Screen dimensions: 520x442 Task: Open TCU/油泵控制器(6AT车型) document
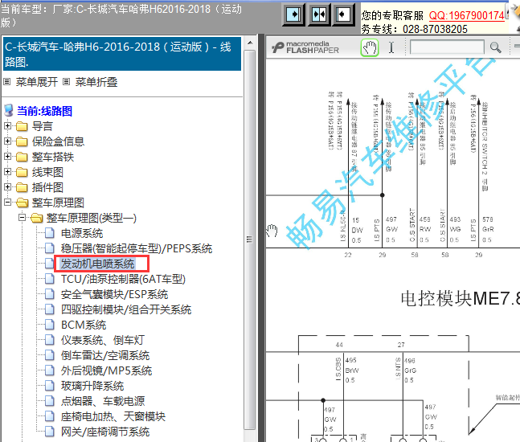click(x=123, y=279)
